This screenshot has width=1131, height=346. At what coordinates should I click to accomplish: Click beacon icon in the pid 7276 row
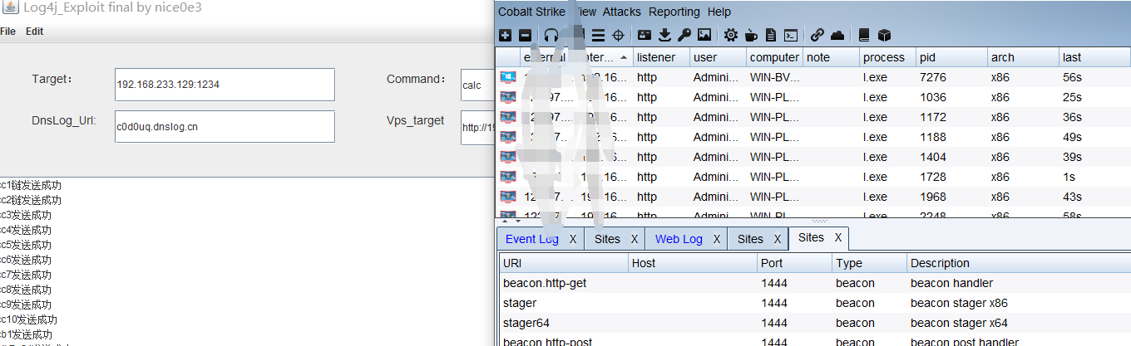click(508, 77)
